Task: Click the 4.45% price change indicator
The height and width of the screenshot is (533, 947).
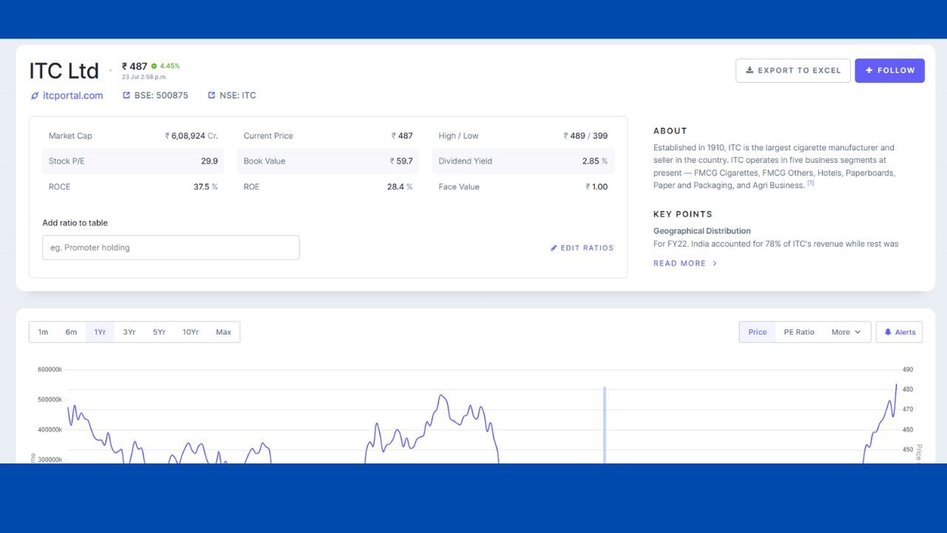Action: coord(165,66)
